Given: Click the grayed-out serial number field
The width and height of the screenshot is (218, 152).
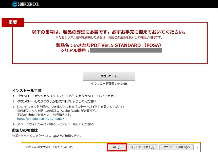Looking at the screenshot, I should coord(126,50).
